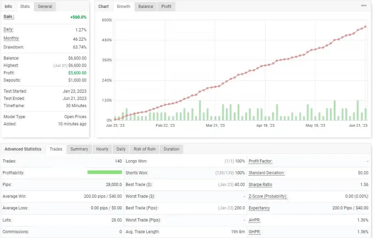
Task: View the Hourly statistics tab
Action: pos(102,149)
